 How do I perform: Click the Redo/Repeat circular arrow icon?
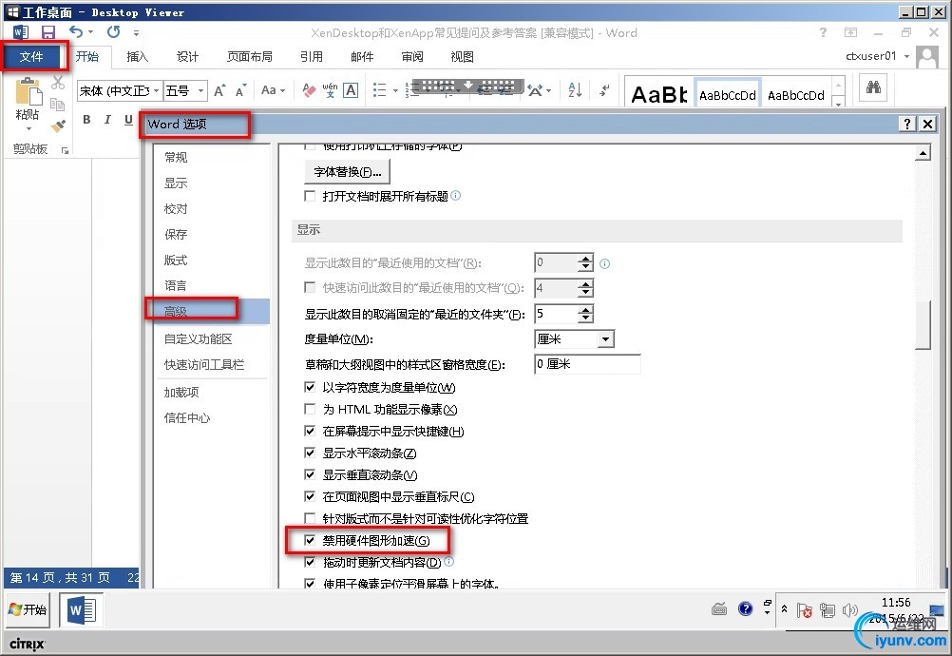pos(113,31)
